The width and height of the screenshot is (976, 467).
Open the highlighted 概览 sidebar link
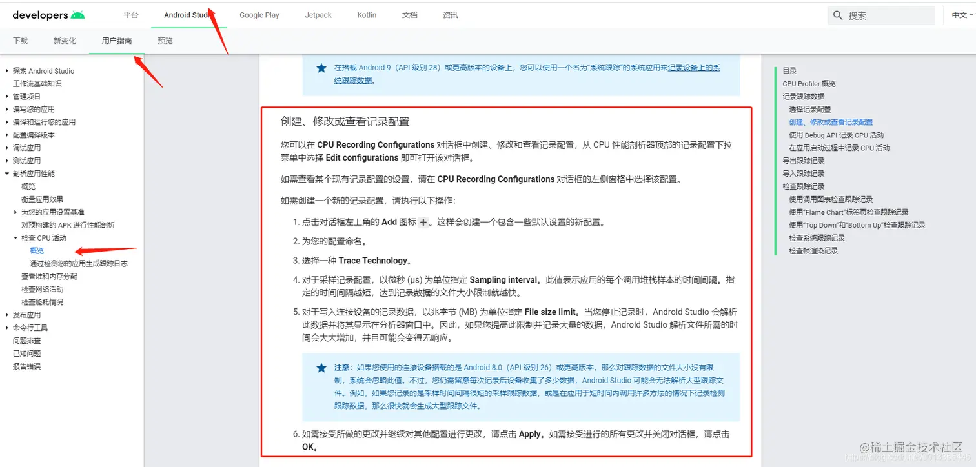[37, 250]
